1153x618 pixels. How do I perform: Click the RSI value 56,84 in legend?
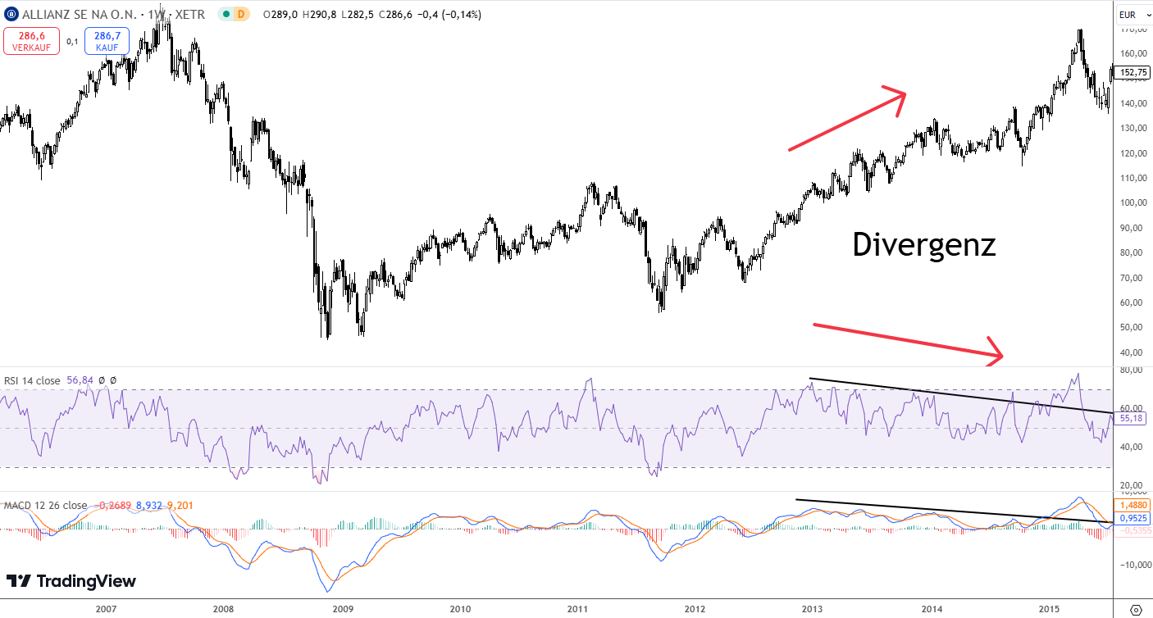tap(79, 380)
